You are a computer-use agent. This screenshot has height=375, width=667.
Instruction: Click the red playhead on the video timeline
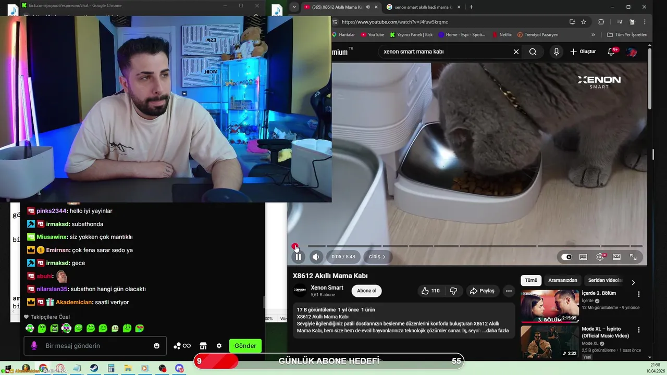click(x=295, y=246)
